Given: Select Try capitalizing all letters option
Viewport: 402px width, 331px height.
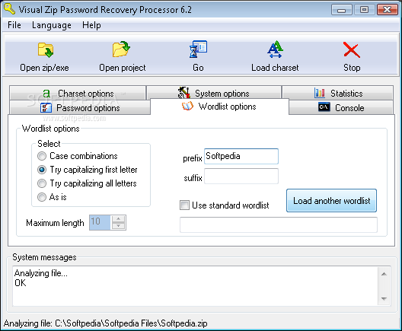Looking at the screenshot, I should (42, 183).
